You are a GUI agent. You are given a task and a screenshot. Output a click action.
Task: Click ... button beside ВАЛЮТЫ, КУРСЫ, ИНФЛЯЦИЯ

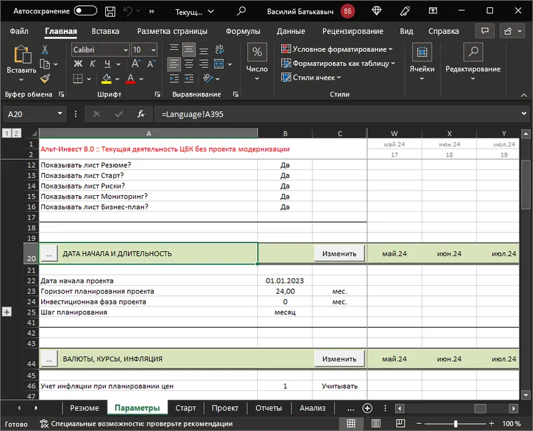point(49,359)
